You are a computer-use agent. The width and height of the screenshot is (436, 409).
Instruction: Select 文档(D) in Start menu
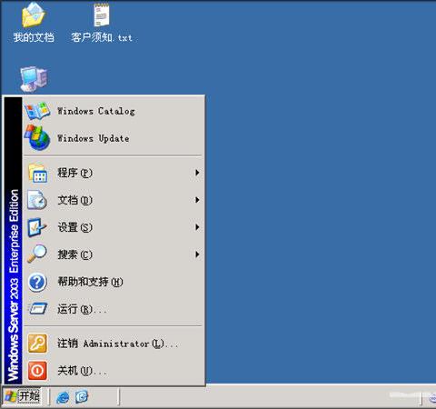(x=114, y=200)
